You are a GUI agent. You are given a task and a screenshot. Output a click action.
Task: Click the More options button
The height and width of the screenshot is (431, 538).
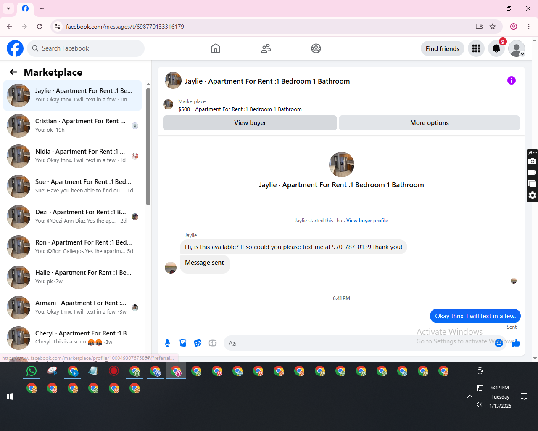(429, 123)
